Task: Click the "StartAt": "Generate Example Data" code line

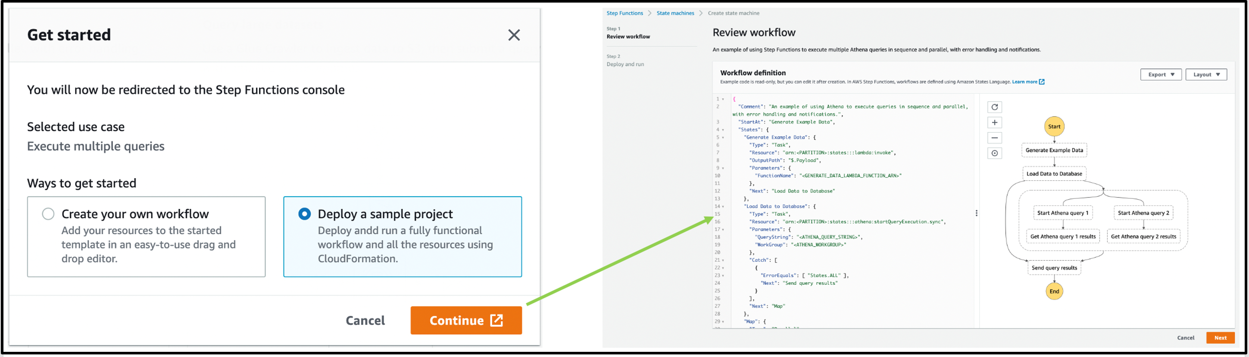Action: pyautogui.click(x=786, y=122)
